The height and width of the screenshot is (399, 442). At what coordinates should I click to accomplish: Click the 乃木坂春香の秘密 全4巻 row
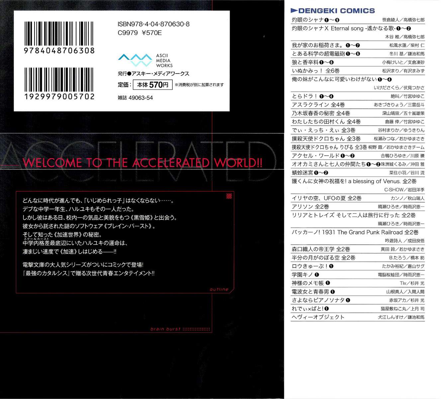(x=358, y=113)
